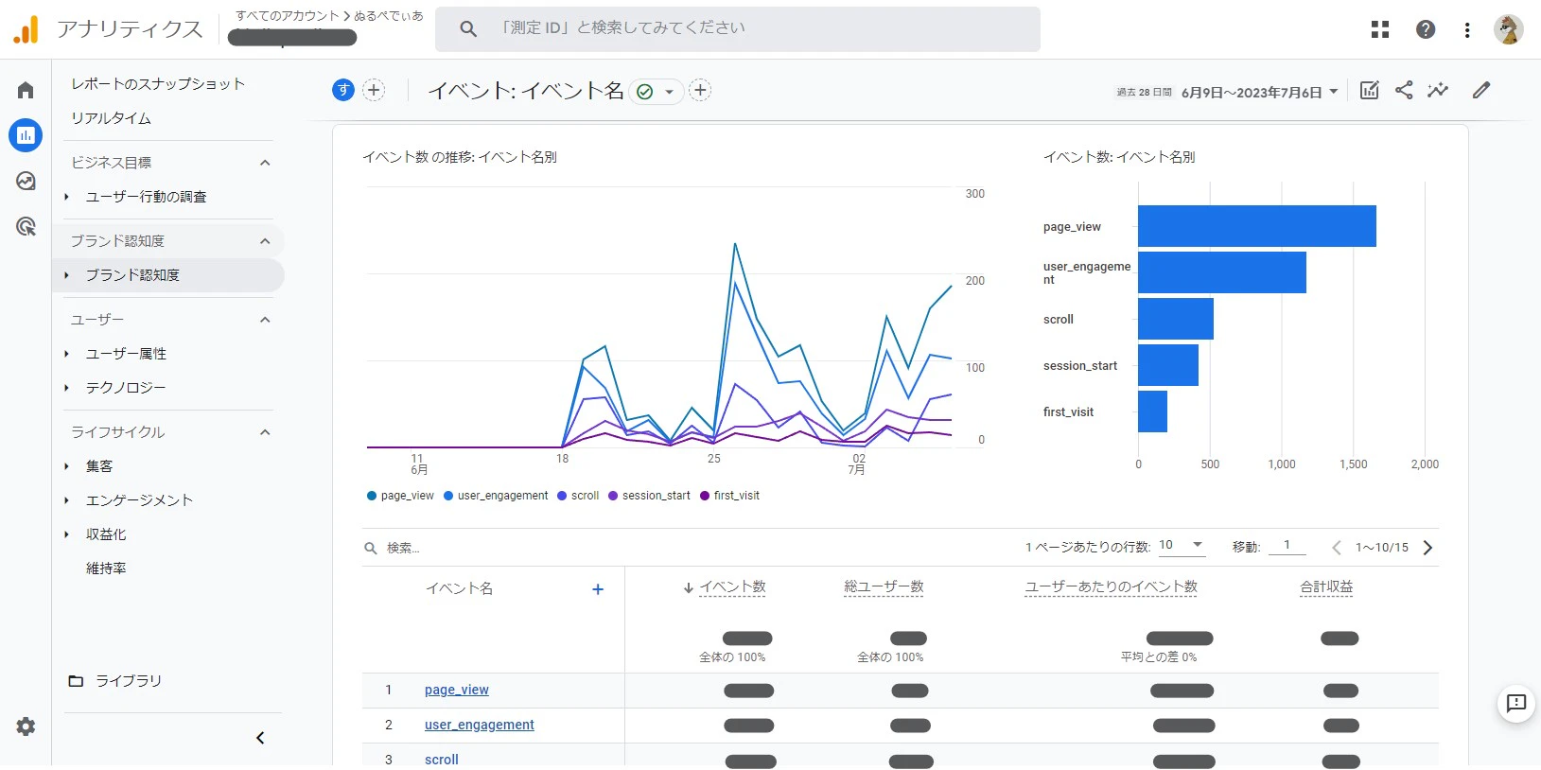The image size is (1541, 770).
Task: Open the three-dot more options menu
Action: coord(1467,29)
